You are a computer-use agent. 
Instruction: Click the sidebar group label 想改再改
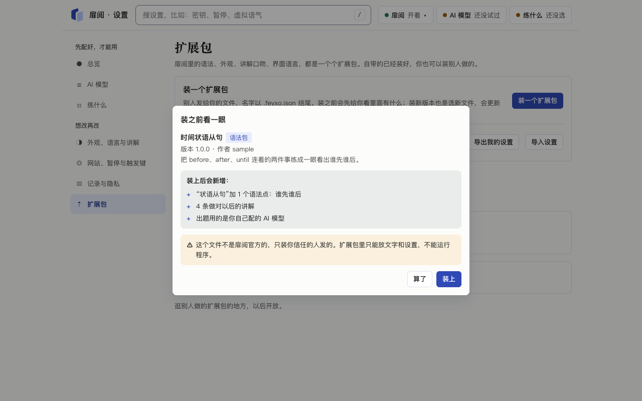[87, 126]
